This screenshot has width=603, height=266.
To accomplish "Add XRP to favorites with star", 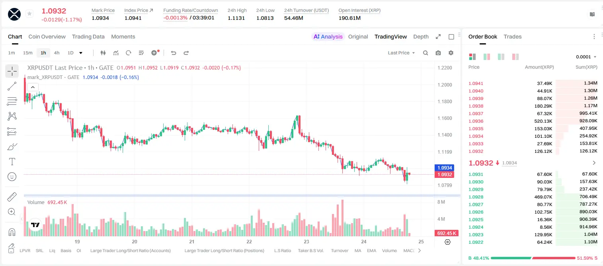I will pos(29,14).
